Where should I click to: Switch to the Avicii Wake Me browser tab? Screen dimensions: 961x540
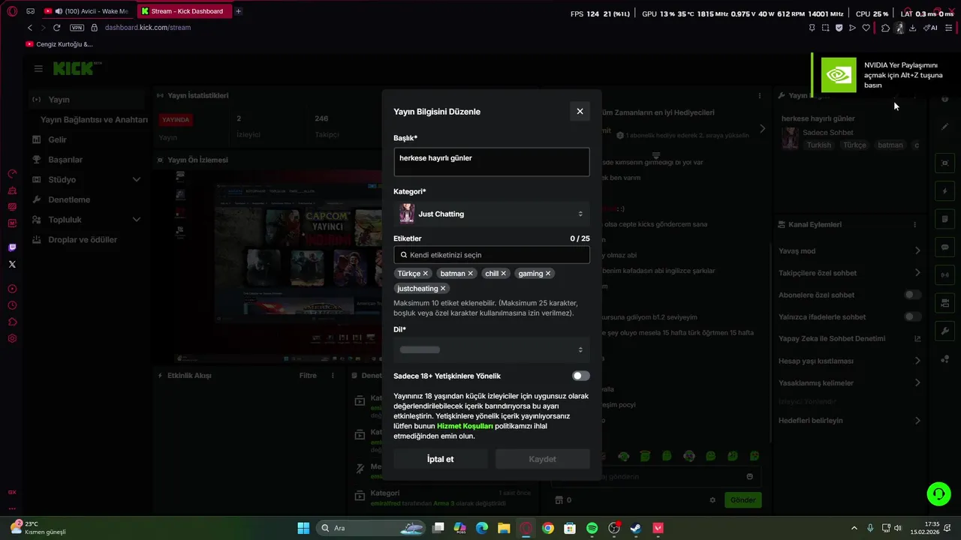tap(88, 11)
